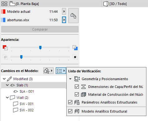Uncheck Parámetros Analíticos Estructurales checkbox
The width and height of the screenshot is (148, 121).
pos(70,102)
